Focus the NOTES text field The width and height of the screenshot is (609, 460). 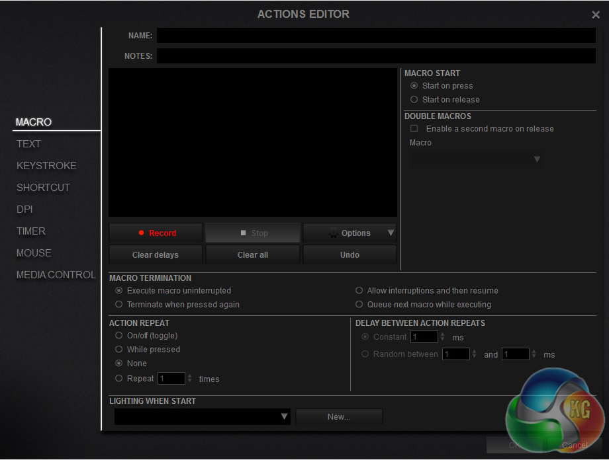[x=375, y=56]
